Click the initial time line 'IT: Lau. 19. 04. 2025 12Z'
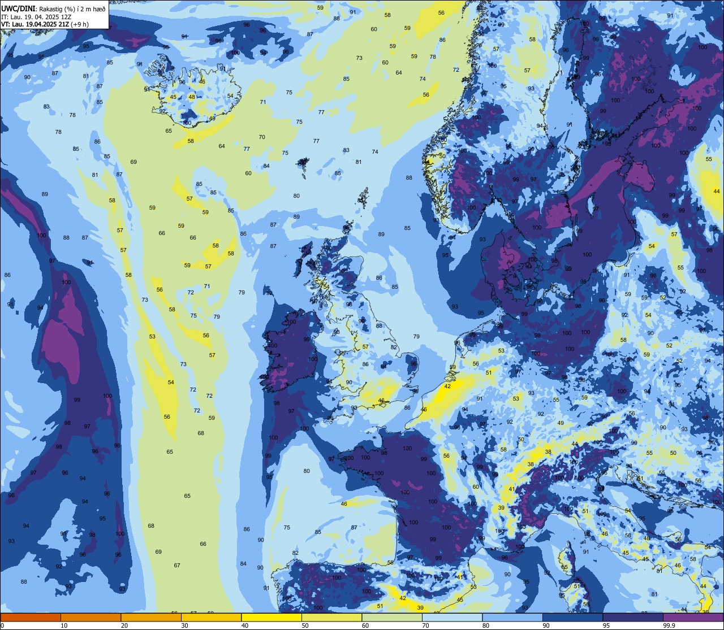This screenshot has width=724, height=630. (x=36, y=16)
